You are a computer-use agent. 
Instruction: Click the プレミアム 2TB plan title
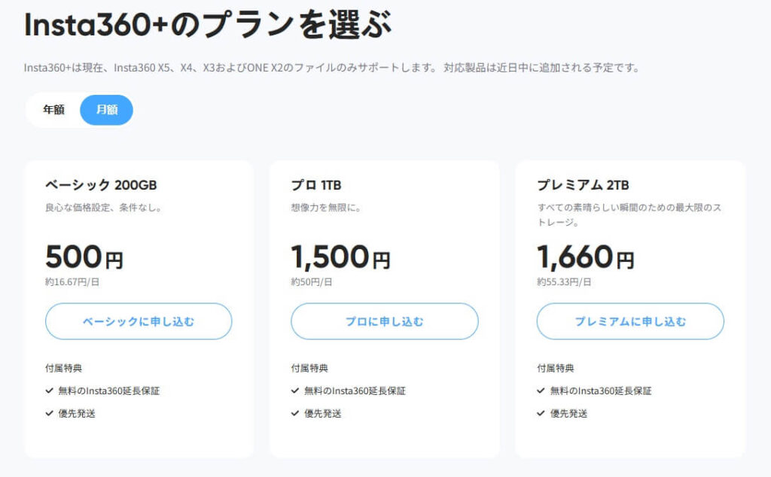pyautogui.click(x=583, y=185)
